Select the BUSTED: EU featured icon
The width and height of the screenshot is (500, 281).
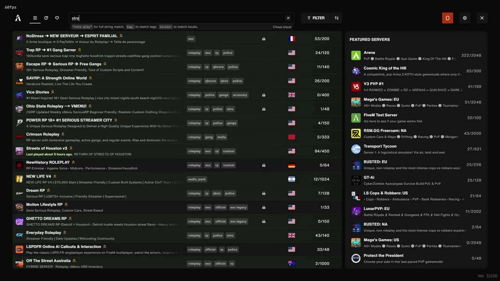[356, 165]
